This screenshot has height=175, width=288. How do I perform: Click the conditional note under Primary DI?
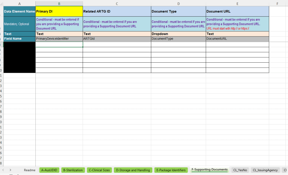coord(59,24)
